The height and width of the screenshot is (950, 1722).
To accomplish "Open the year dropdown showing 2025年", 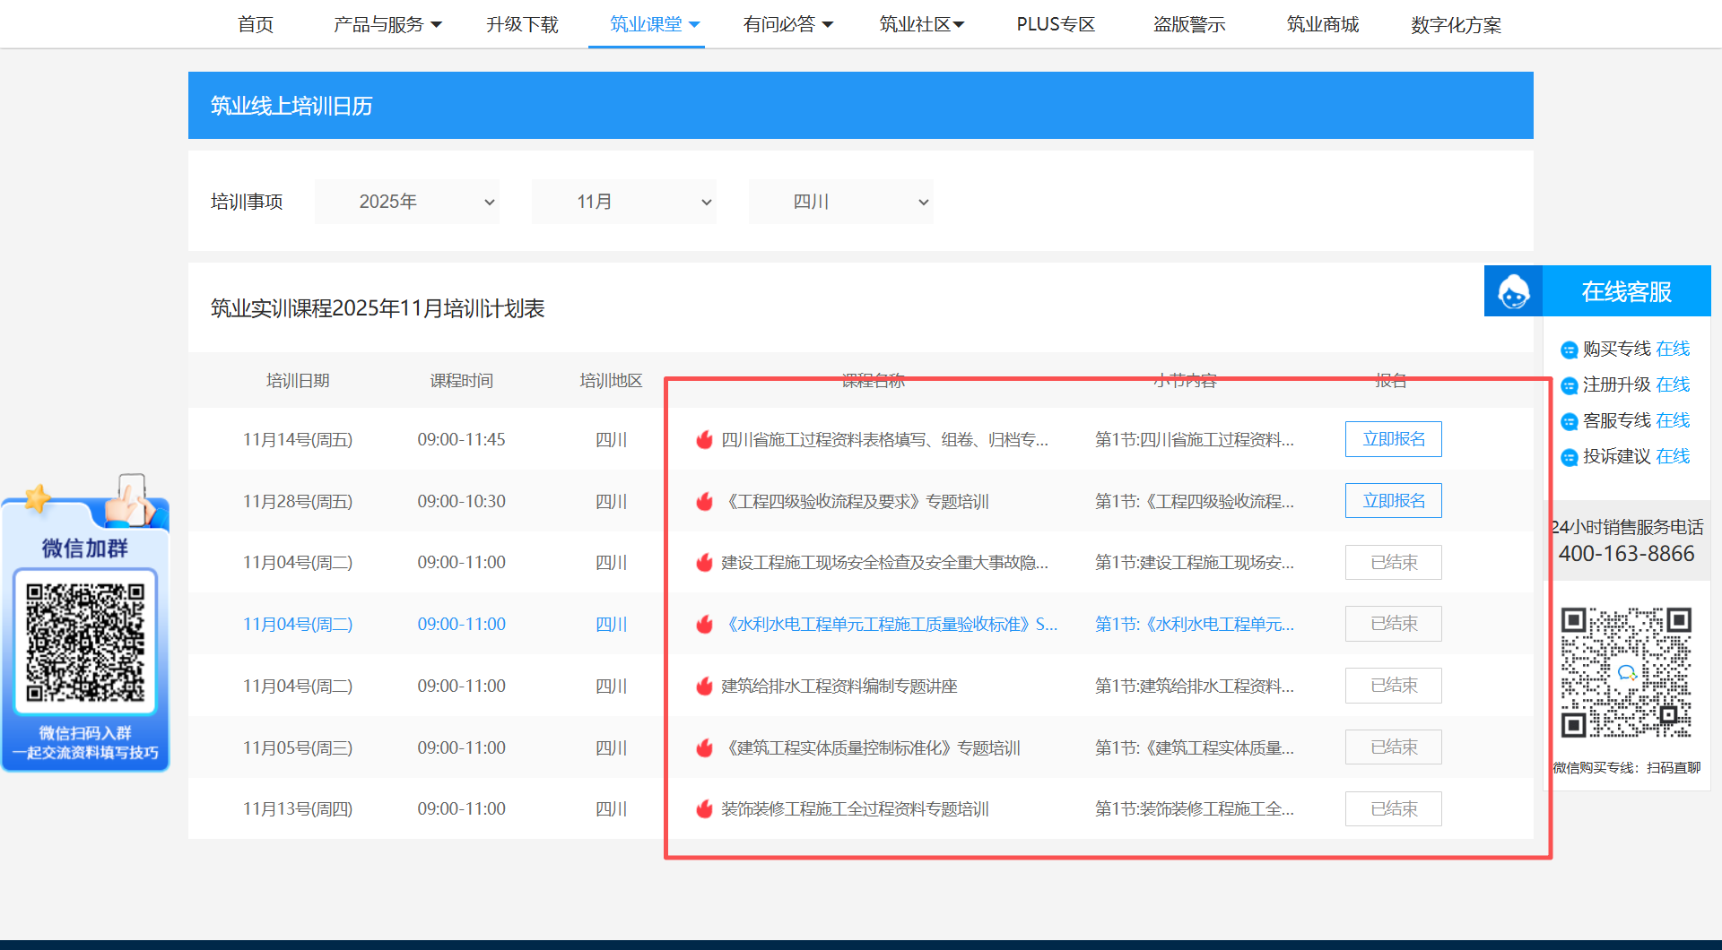I will pyautogui.click(x=407, y=202).
